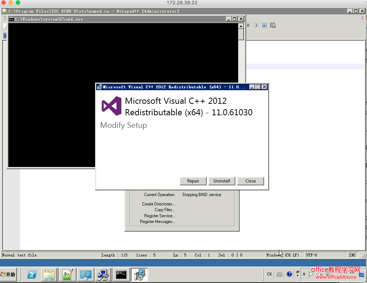Maximize the Notepad++ window
Image resolution: width=367 pixels, height=283 pixels.
(x=356, y=11)
